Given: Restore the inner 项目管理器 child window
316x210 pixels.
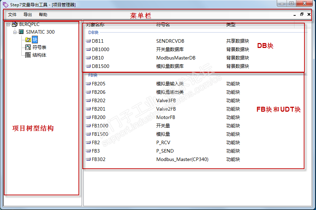Looking at the screenshot, I should pyautogui.click(x=302, y=14).
